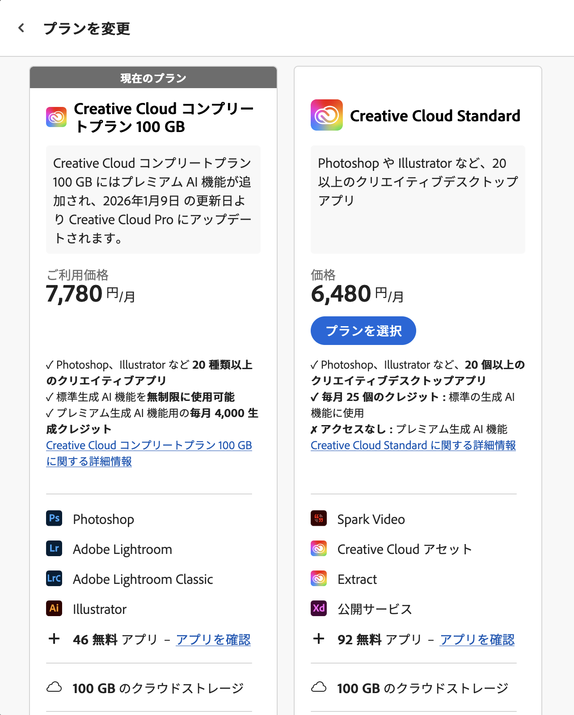Viewport: 574px width, 715px height.
Task: Expand the 92 無料 アプリ plus sign
Action: (x=319, y=638)
